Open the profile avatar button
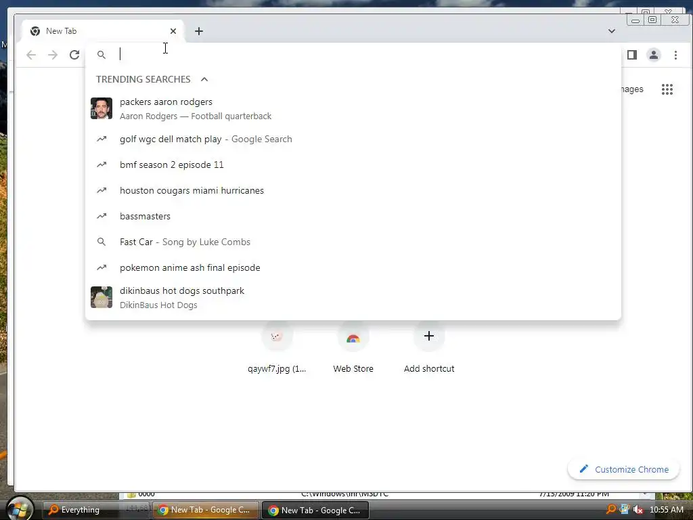Image resolution: width=693 pixels, height=520 pixels. [x=654, y=55]
